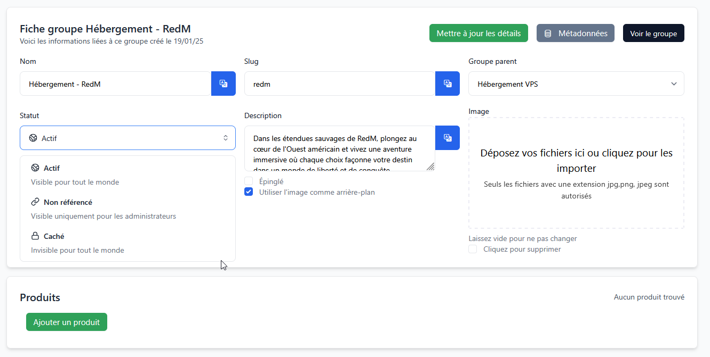Click the image file drop zone

coord(576,173)
